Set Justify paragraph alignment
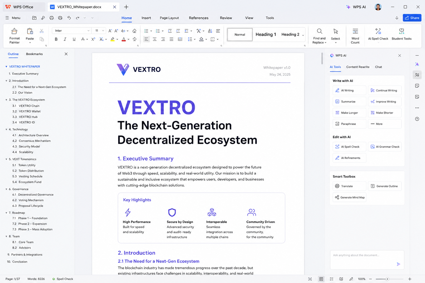This screenshot has width=425, height=283. (171, 39)
